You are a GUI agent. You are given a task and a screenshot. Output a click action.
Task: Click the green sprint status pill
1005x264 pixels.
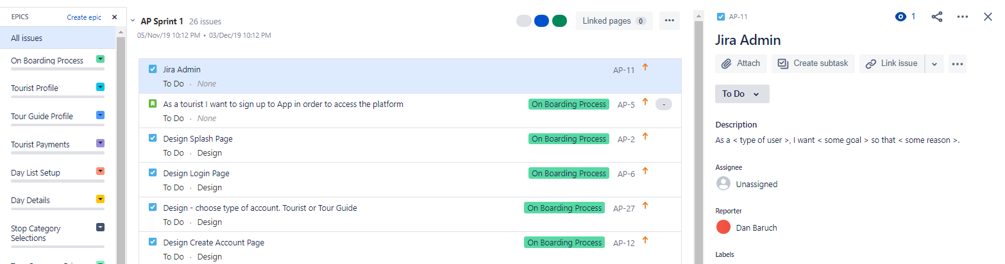[x=559, y=21]
